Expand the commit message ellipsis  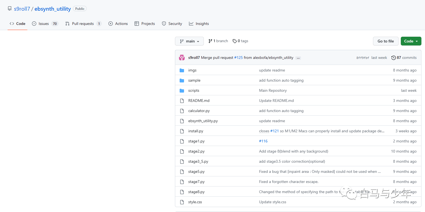(x=298, y=58)
